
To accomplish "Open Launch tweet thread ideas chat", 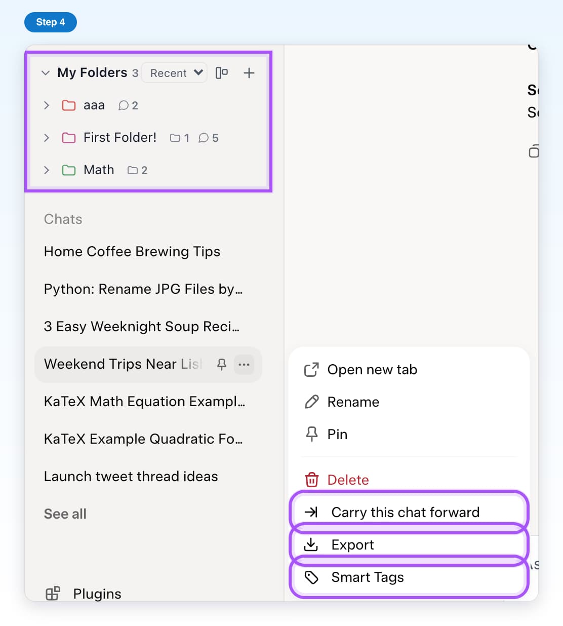I will (x=131, y=477).
